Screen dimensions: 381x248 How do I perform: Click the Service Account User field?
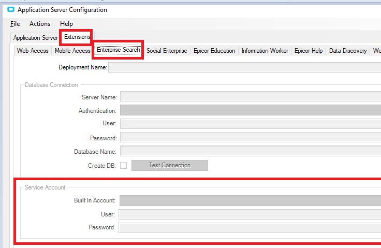pyautogui.click(x=250, y=214)
